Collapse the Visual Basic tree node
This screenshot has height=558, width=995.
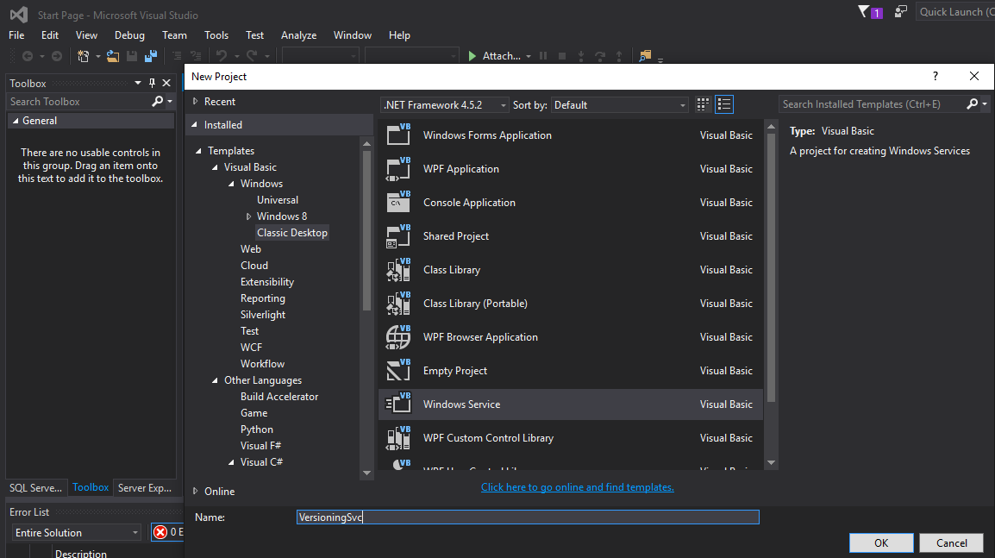(x=215, y=167)
